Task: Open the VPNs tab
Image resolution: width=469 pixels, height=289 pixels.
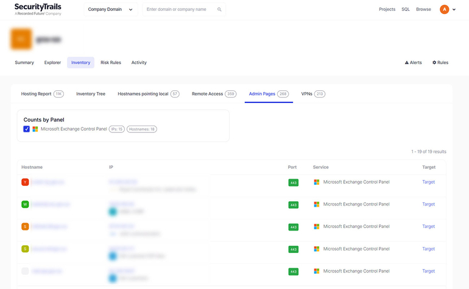Action: point(313,94)
